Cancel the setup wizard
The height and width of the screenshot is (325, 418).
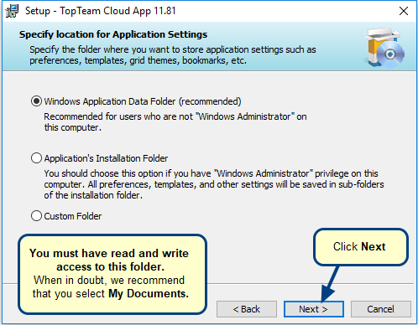pyautogui.click(x=381, y=309)
